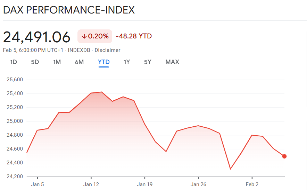
Task: Select the 5D range tab
Action: tap(35, 62)
